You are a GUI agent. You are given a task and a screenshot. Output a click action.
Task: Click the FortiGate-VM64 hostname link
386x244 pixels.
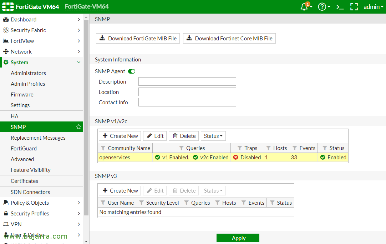(87, 7)
